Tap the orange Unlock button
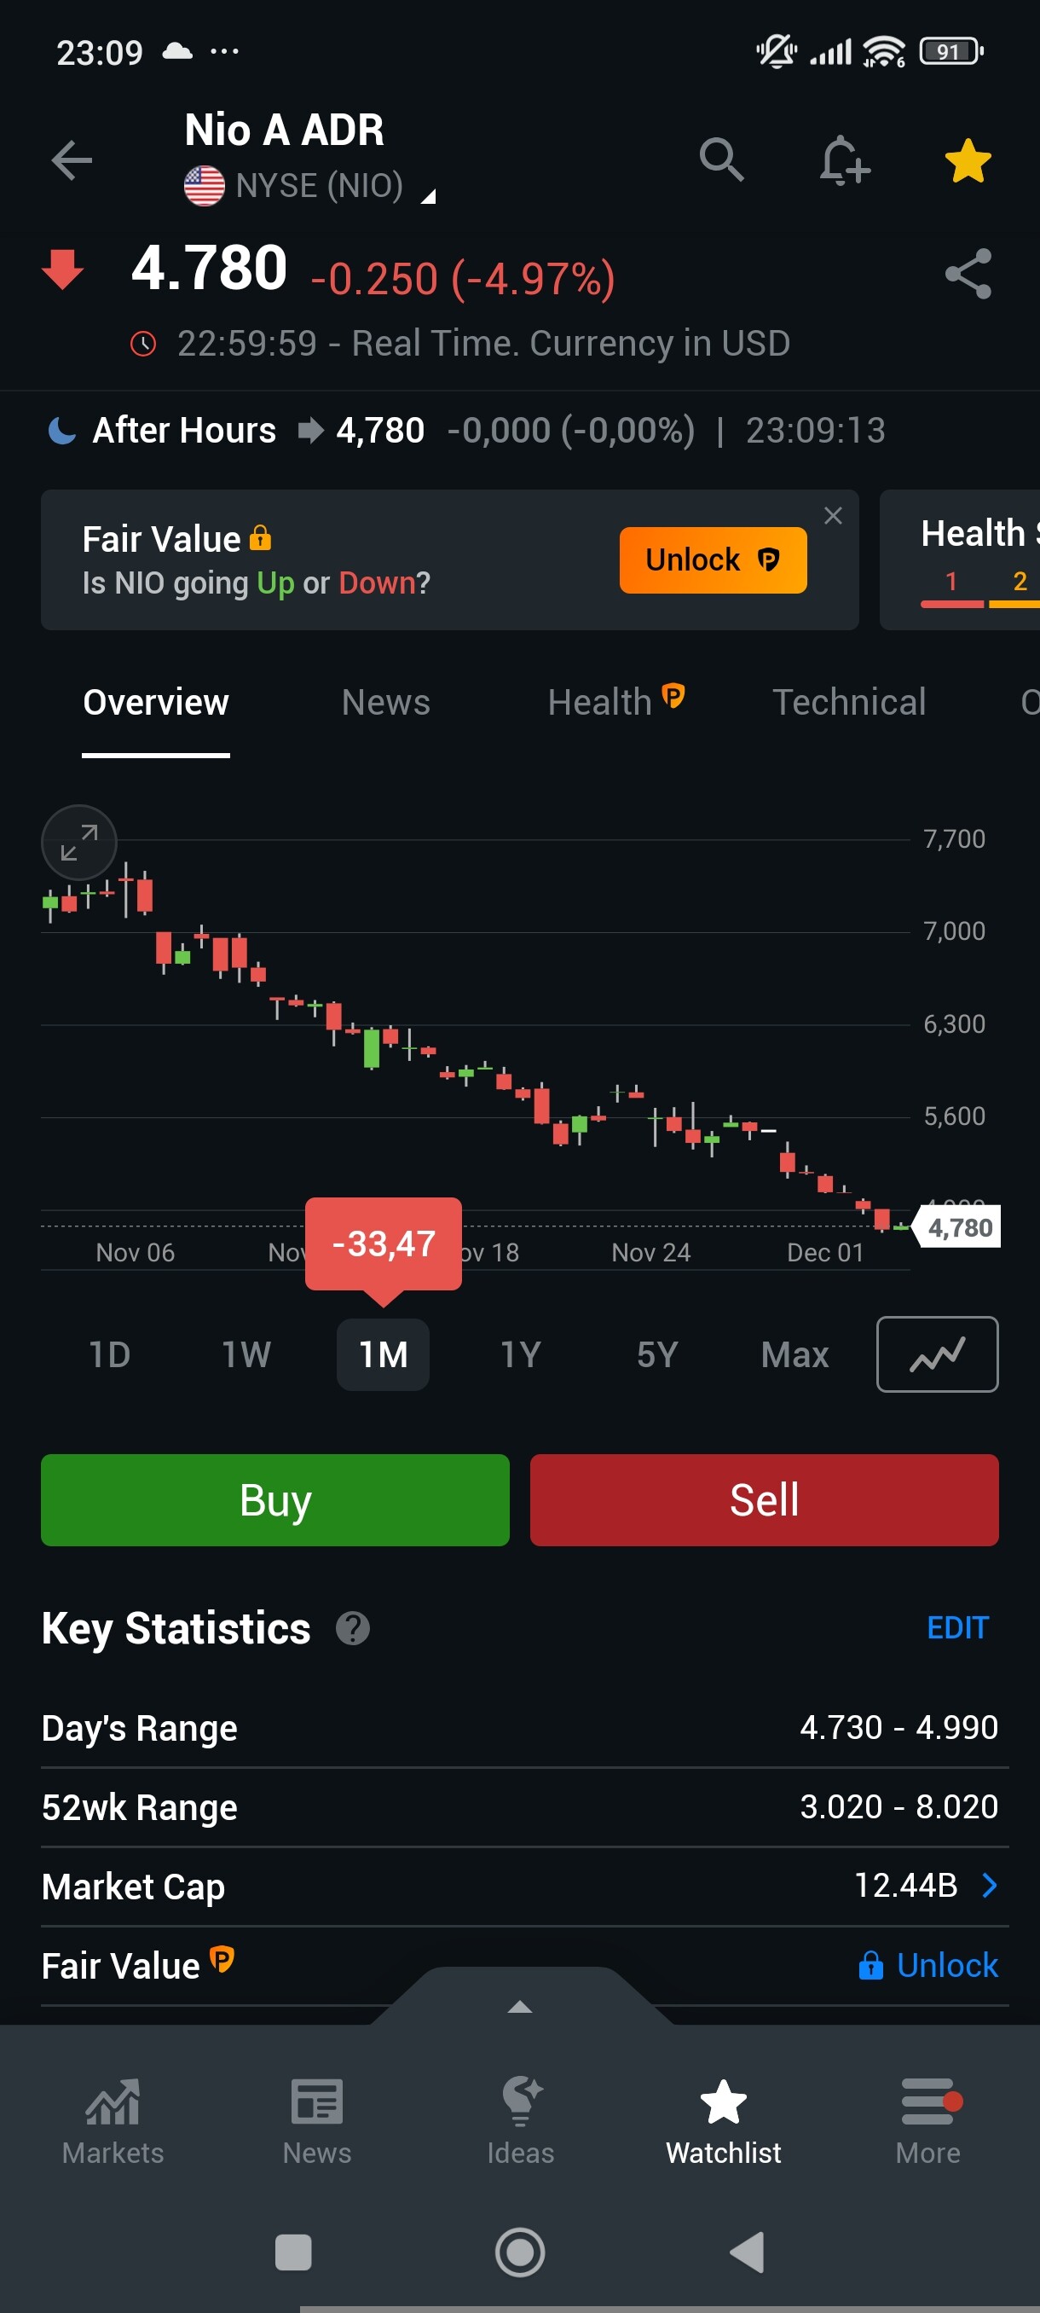This screenshot has height=2313, width=1040. 713,560
